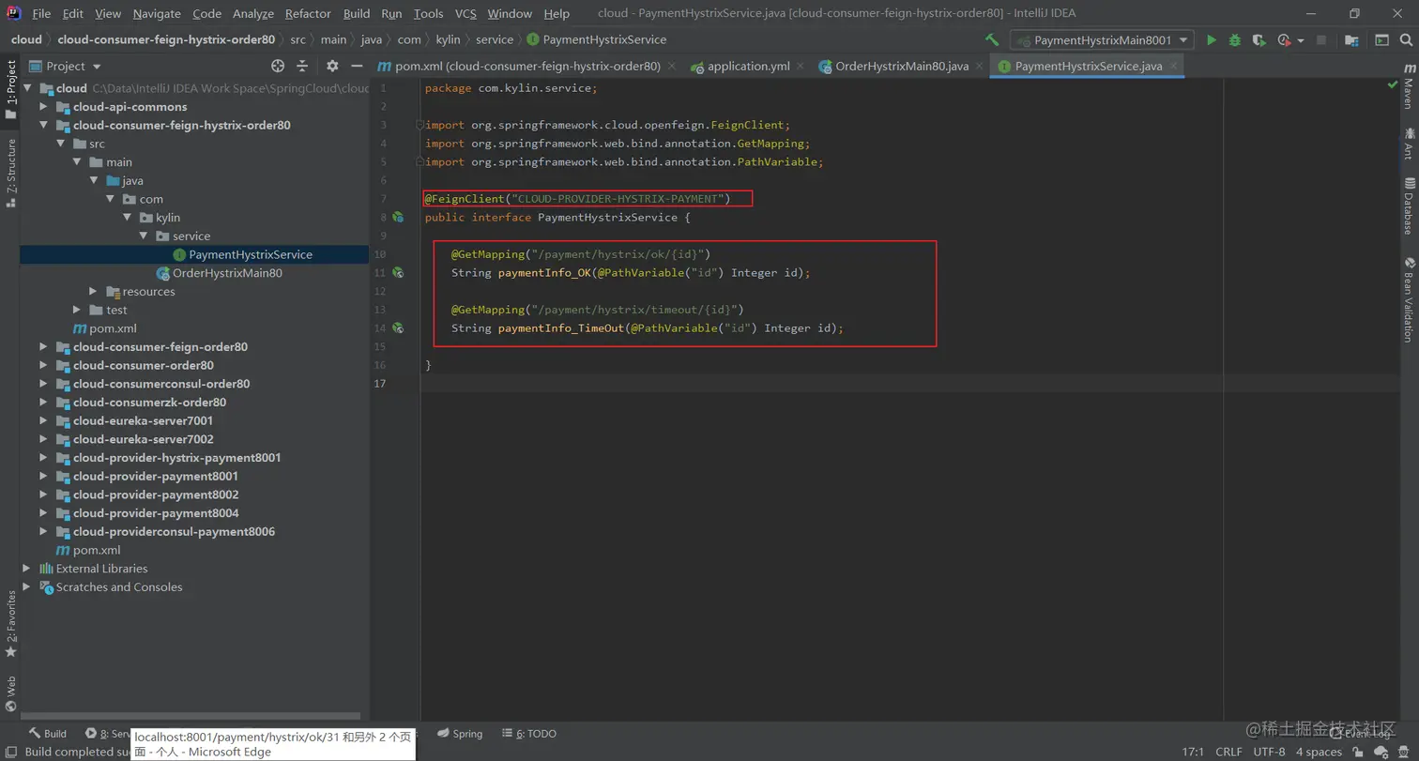Expand cloud-provider-payment8002 module
This screenshot has height=761, width=1419.
click(43, 495)
